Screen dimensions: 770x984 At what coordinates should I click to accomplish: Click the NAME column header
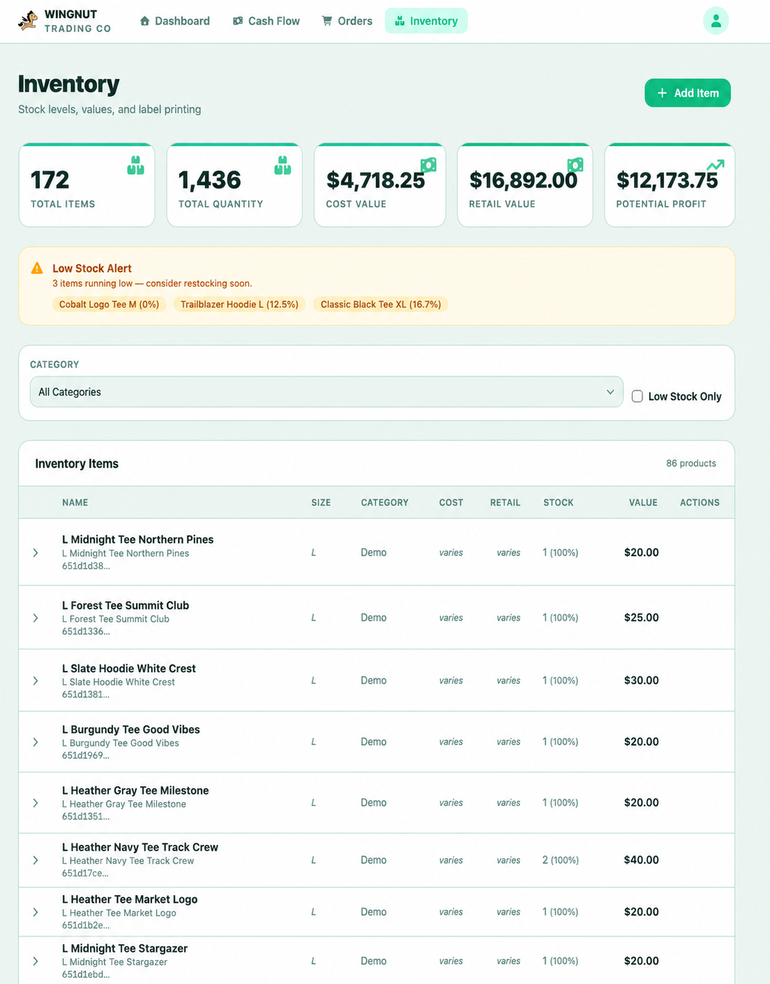click(x=75, y=502)
